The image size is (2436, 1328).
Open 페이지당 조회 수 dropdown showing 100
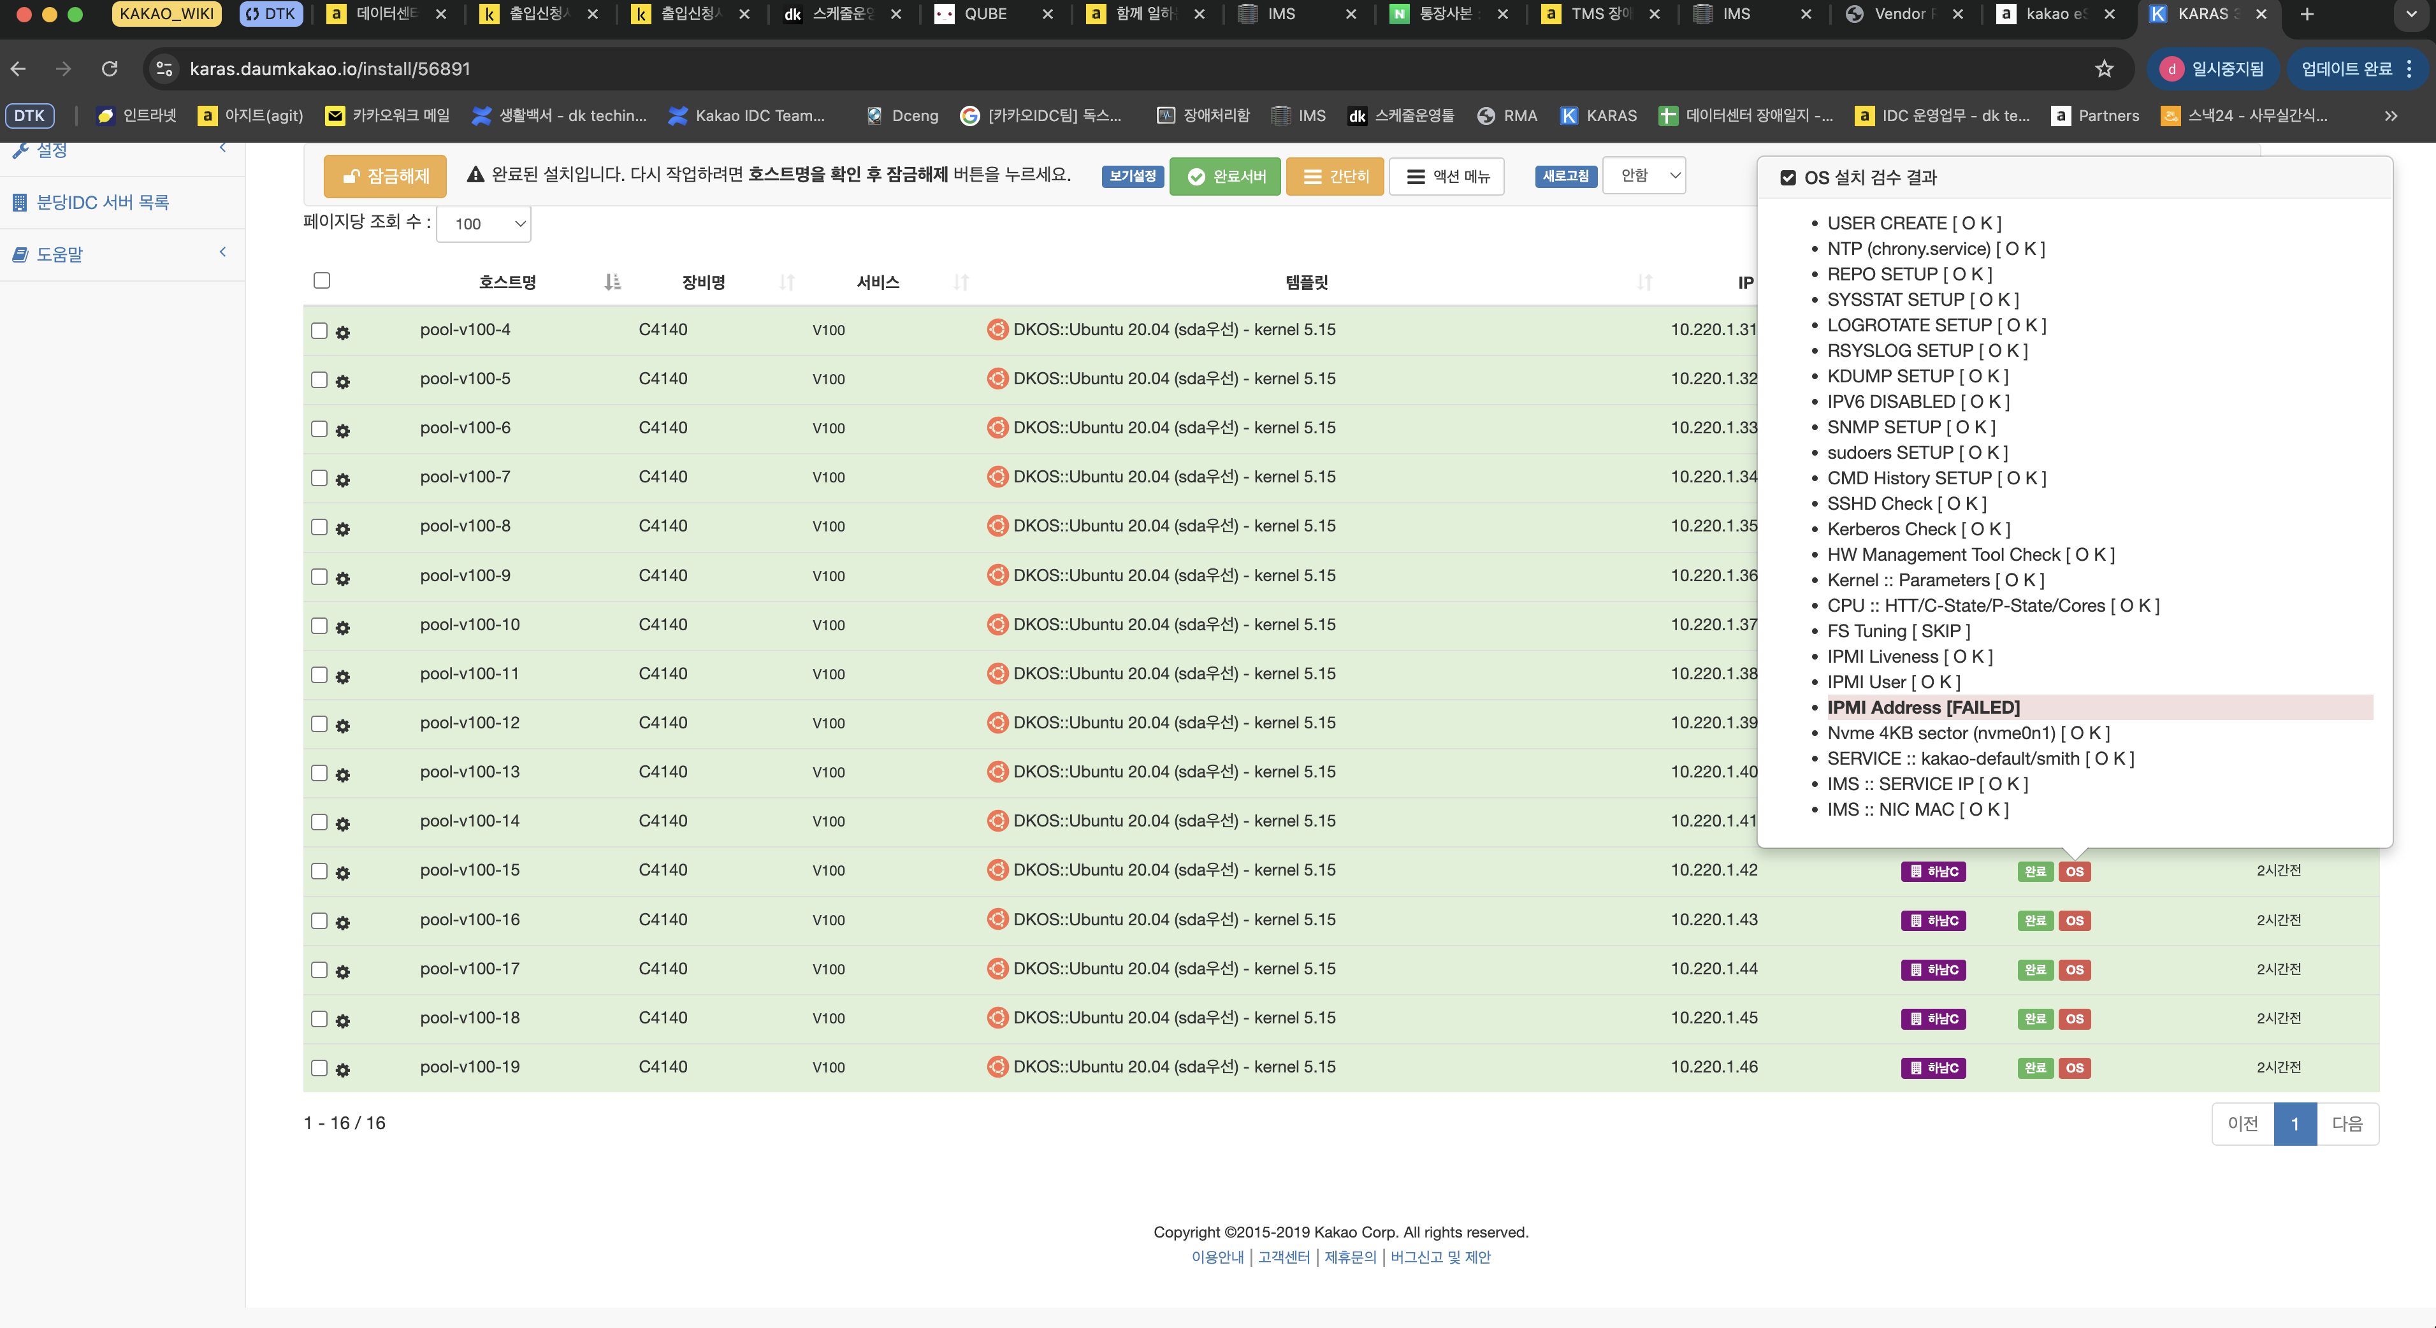tap(483, 224)
